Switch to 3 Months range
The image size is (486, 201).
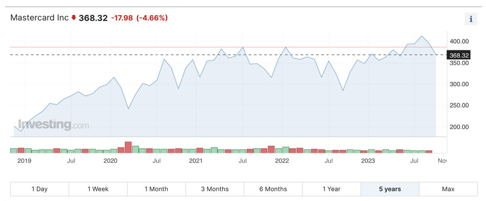(215, 189)
